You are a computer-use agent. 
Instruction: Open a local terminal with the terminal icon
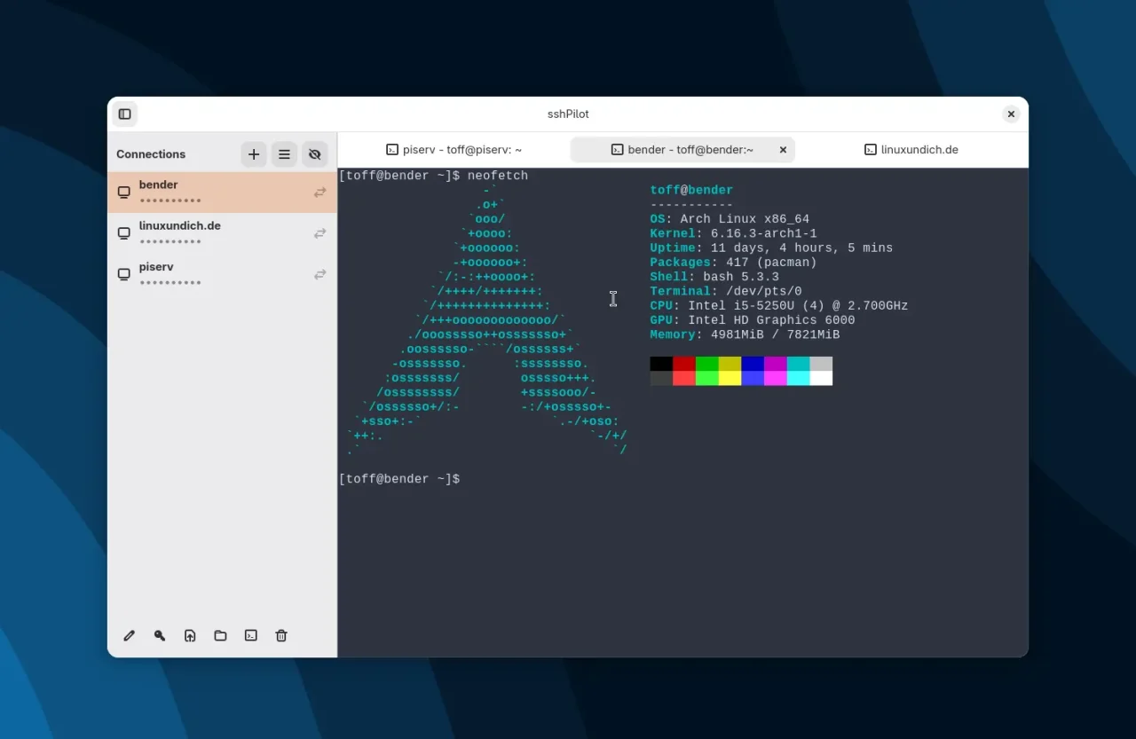coord(250,635)
